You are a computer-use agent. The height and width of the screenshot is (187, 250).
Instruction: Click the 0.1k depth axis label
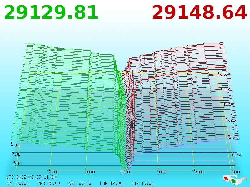coord(17,163)
